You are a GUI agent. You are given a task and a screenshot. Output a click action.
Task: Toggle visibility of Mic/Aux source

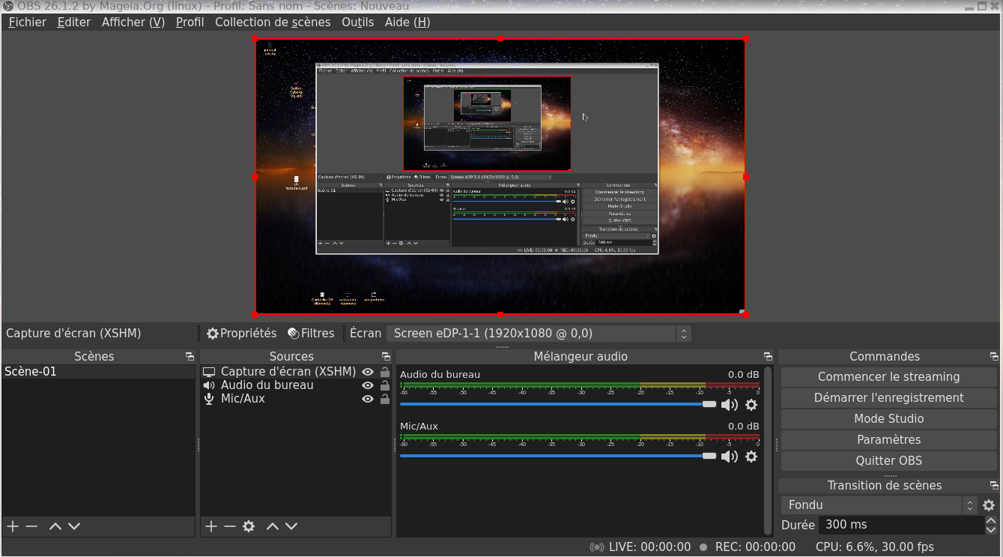click(368, 399)
